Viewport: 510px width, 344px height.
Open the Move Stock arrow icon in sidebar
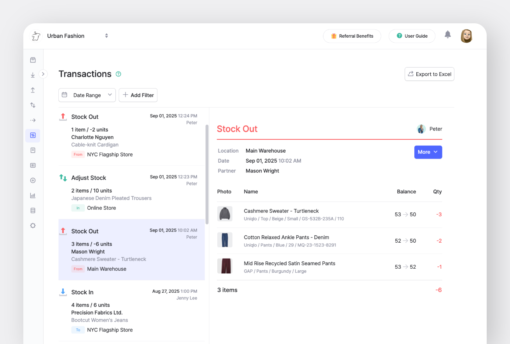pyautogui.click(x=33, y=120)
